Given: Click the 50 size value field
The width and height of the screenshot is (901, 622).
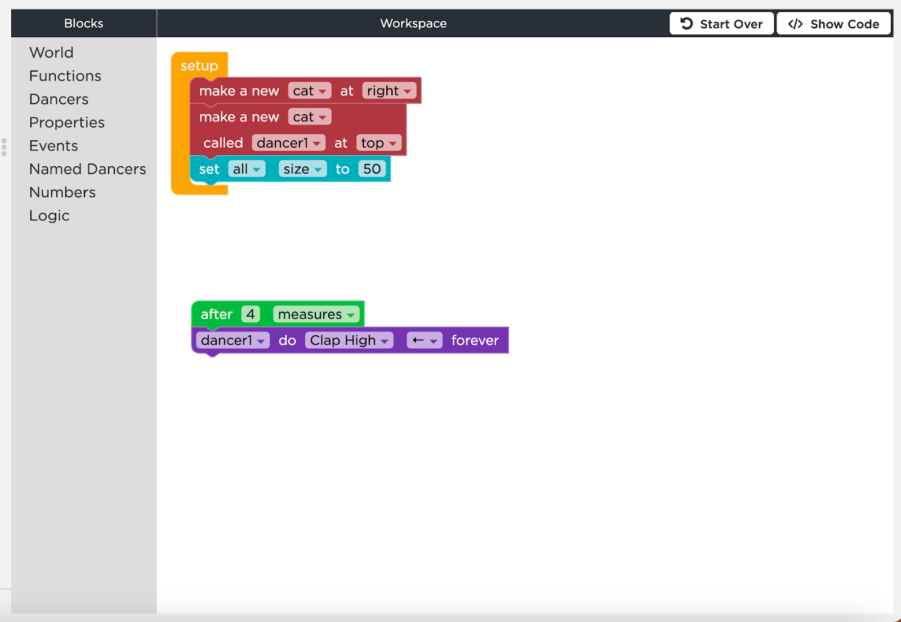Looking at the screenshot, I should click(372, 169).
